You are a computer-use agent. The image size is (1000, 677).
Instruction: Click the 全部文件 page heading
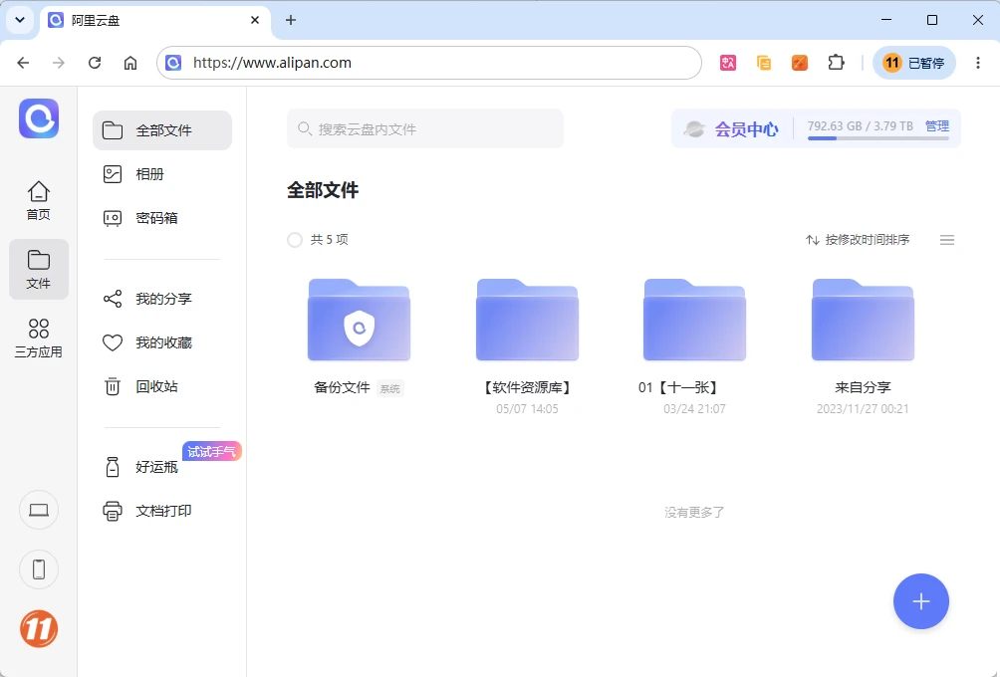coord(323,190)
